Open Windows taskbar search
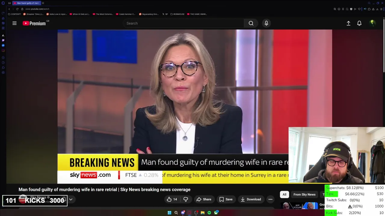This screenshot has width=385, height=216. point(176,213)
